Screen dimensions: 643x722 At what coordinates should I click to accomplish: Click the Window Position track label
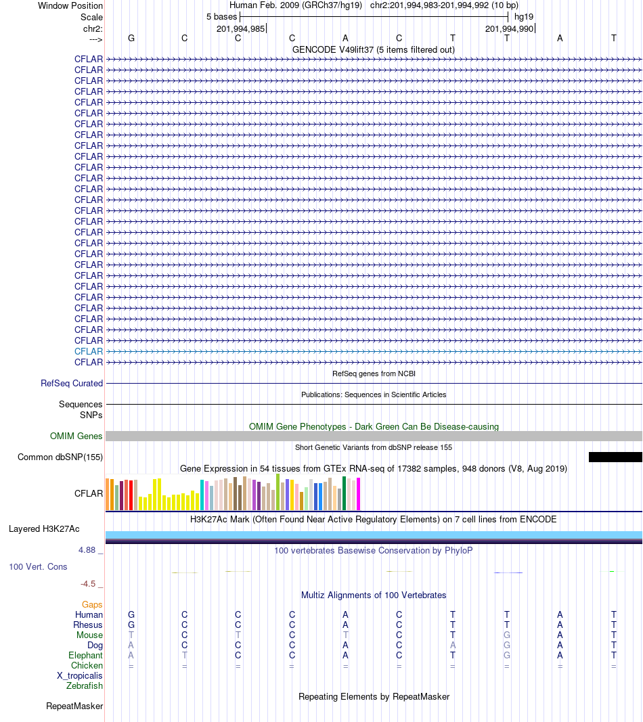click(70, 6)
